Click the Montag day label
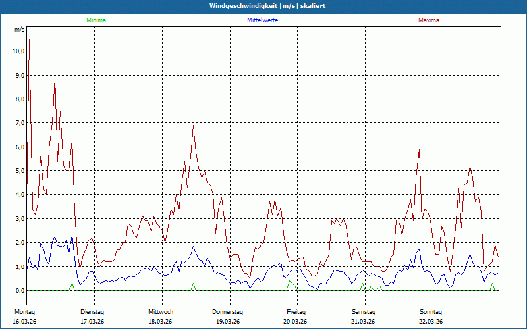 click(x=24, y=311)
